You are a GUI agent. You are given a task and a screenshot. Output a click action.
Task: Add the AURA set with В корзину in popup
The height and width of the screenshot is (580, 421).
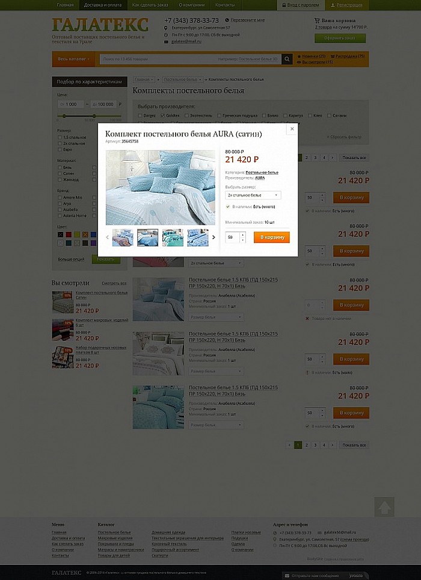click(x=272, y=237)
